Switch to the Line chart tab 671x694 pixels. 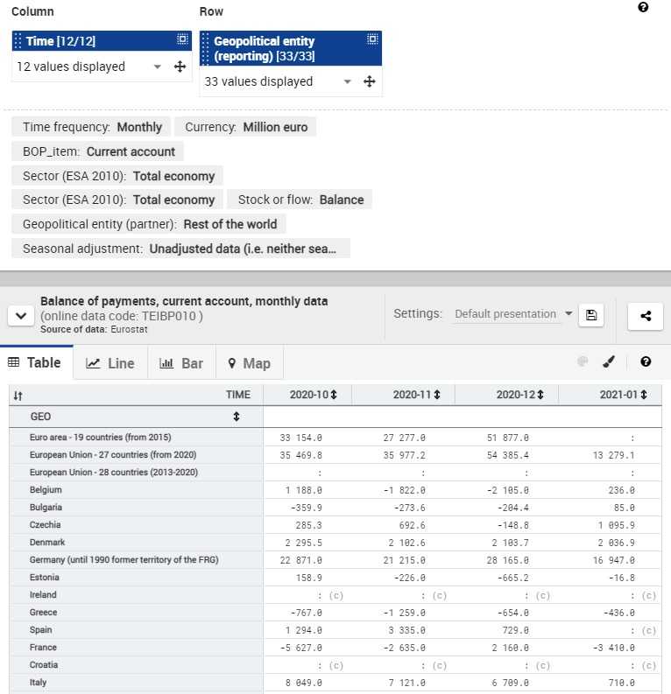pos(110,363)
